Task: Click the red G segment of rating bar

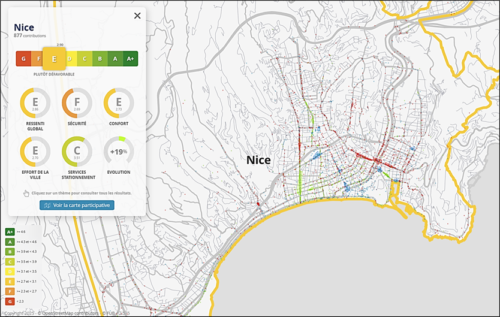Action: coord(23,59)
